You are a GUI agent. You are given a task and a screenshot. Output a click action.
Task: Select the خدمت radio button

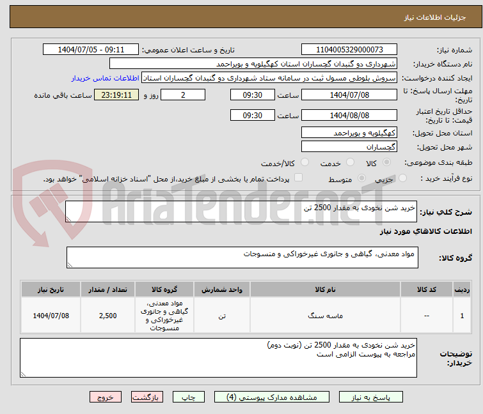(x=350, y=162)
